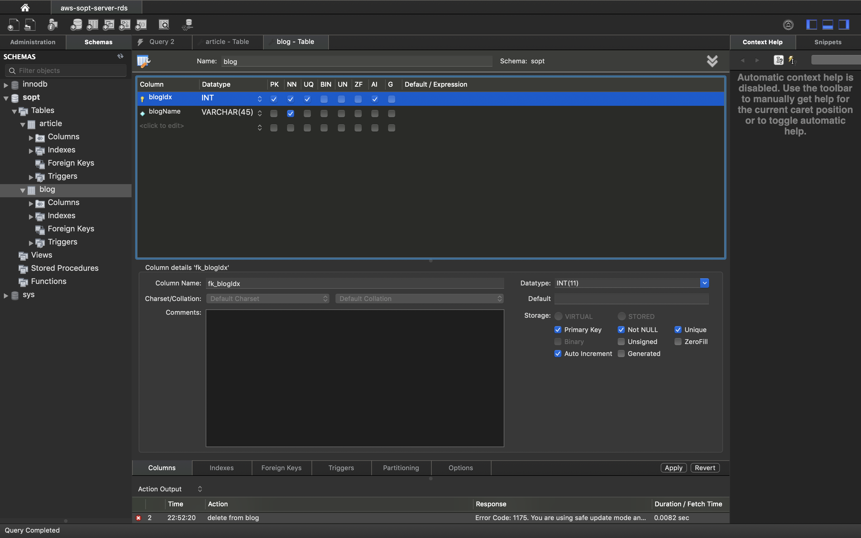Open the Datatype INT(11) dropdown
The height and width of the screenshot is (538, 861).
(x=704, y=283)
